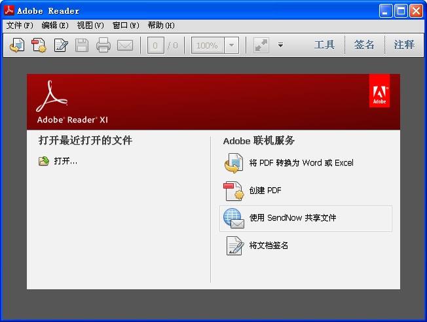Image resolution: width=427 pixels, height=322 pixels.
Task: Switch to the 工具 panel
Action: coord(324,45)
